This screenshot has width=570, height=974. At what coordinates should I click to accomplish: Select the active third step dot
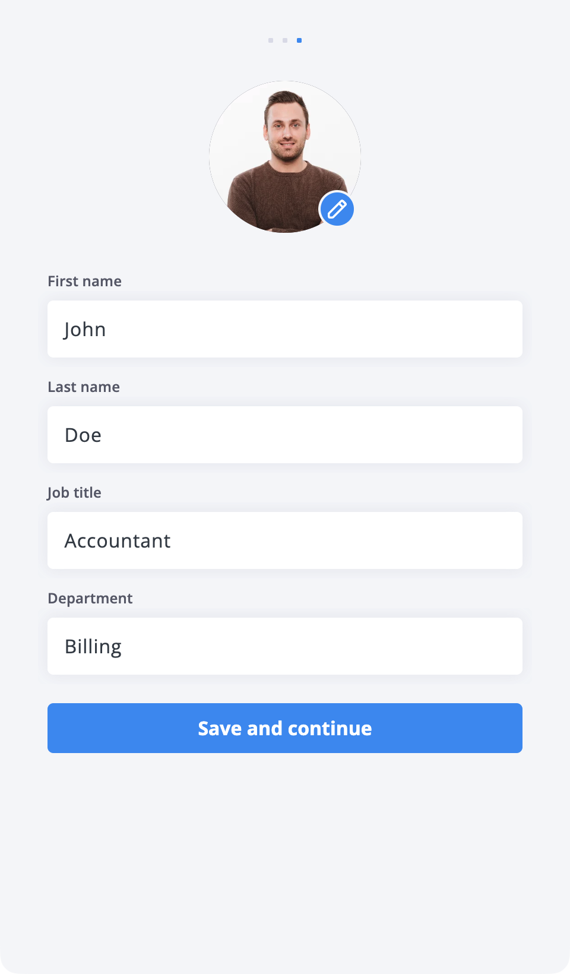299,40
